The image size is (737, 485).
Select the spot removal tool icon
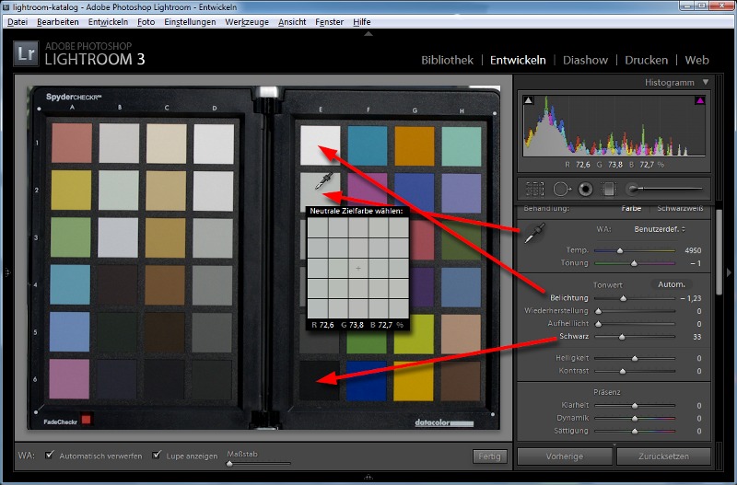point(561,189)
